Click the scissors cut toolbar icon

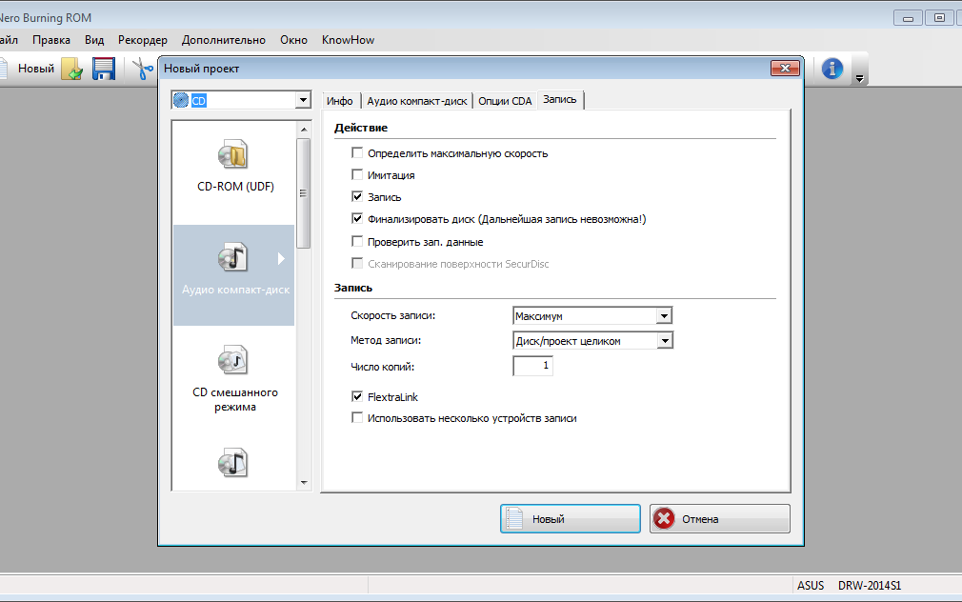[x=142, y=69]
